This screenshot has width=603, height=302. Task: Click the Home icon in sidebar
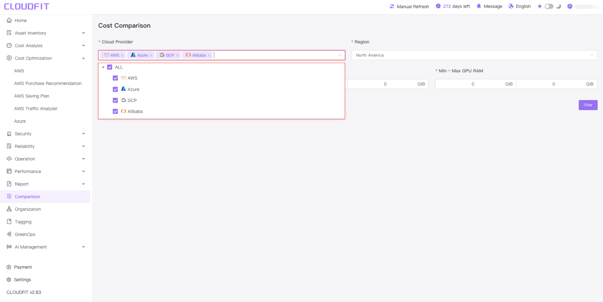click(x=9, y=20)
